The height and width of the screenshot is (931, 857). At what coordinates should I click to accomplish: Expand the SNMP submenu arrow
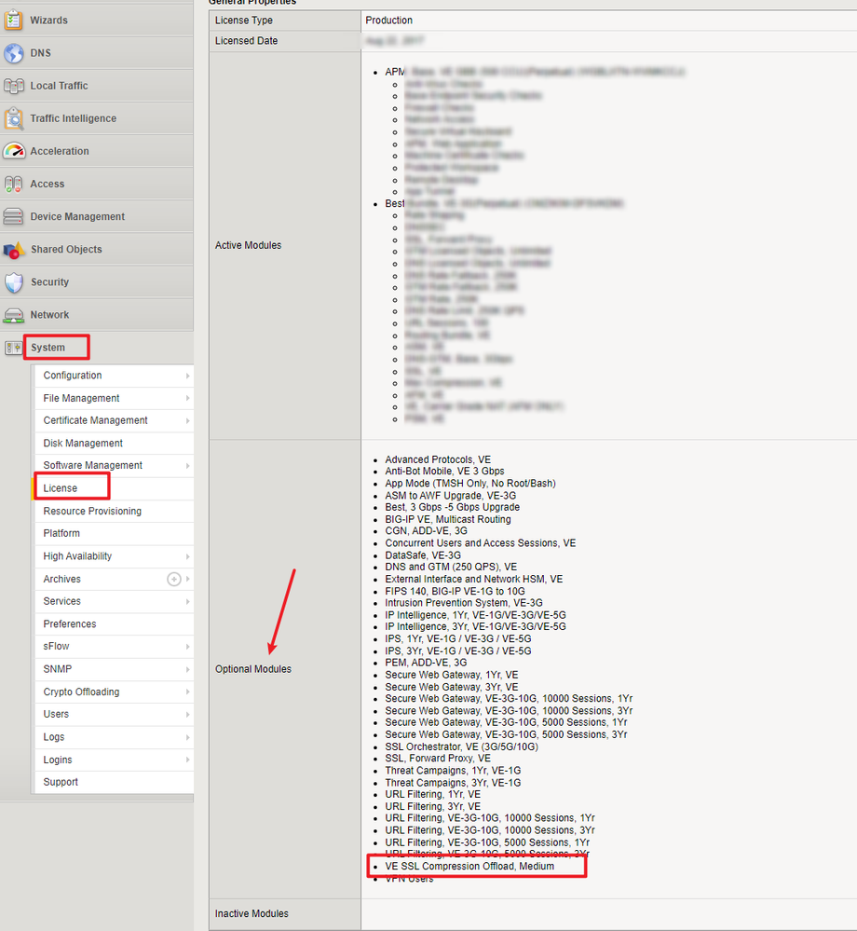[187, 669]
